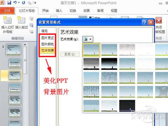Screen dimensions: 168x126
Task: Switch to the 开始 ribbon tab
Action: (x=45, y=11)
